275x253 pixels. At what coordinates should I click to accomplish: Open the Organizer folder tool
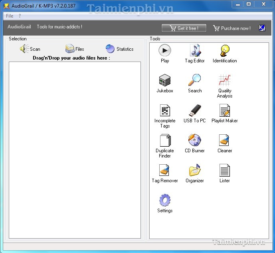[195, 171]
